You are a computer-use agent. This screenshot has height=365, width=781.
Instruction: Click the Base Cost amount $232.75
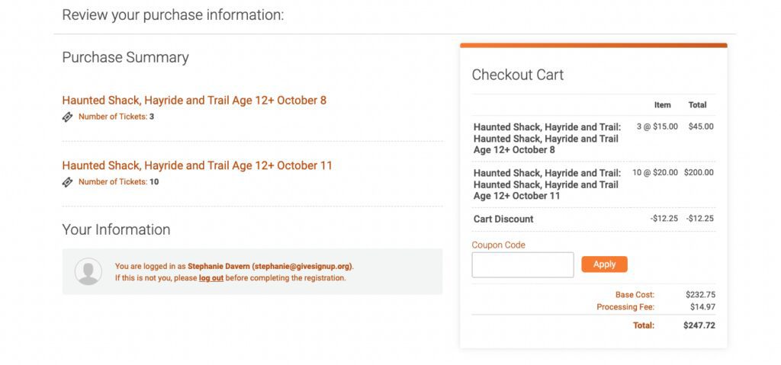click(x=701, y=295)
